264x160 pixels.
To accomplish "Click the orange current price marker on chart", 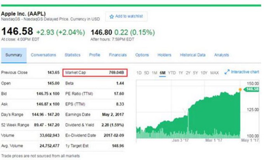I will tap(240, 90).
